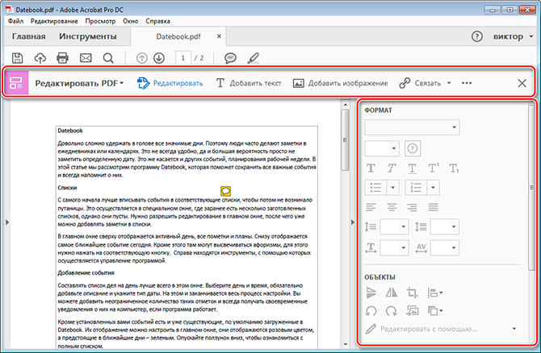Close the Edit PDF toolbar
The width and height of the screenshot is (541, 353).
coord(522,83)
